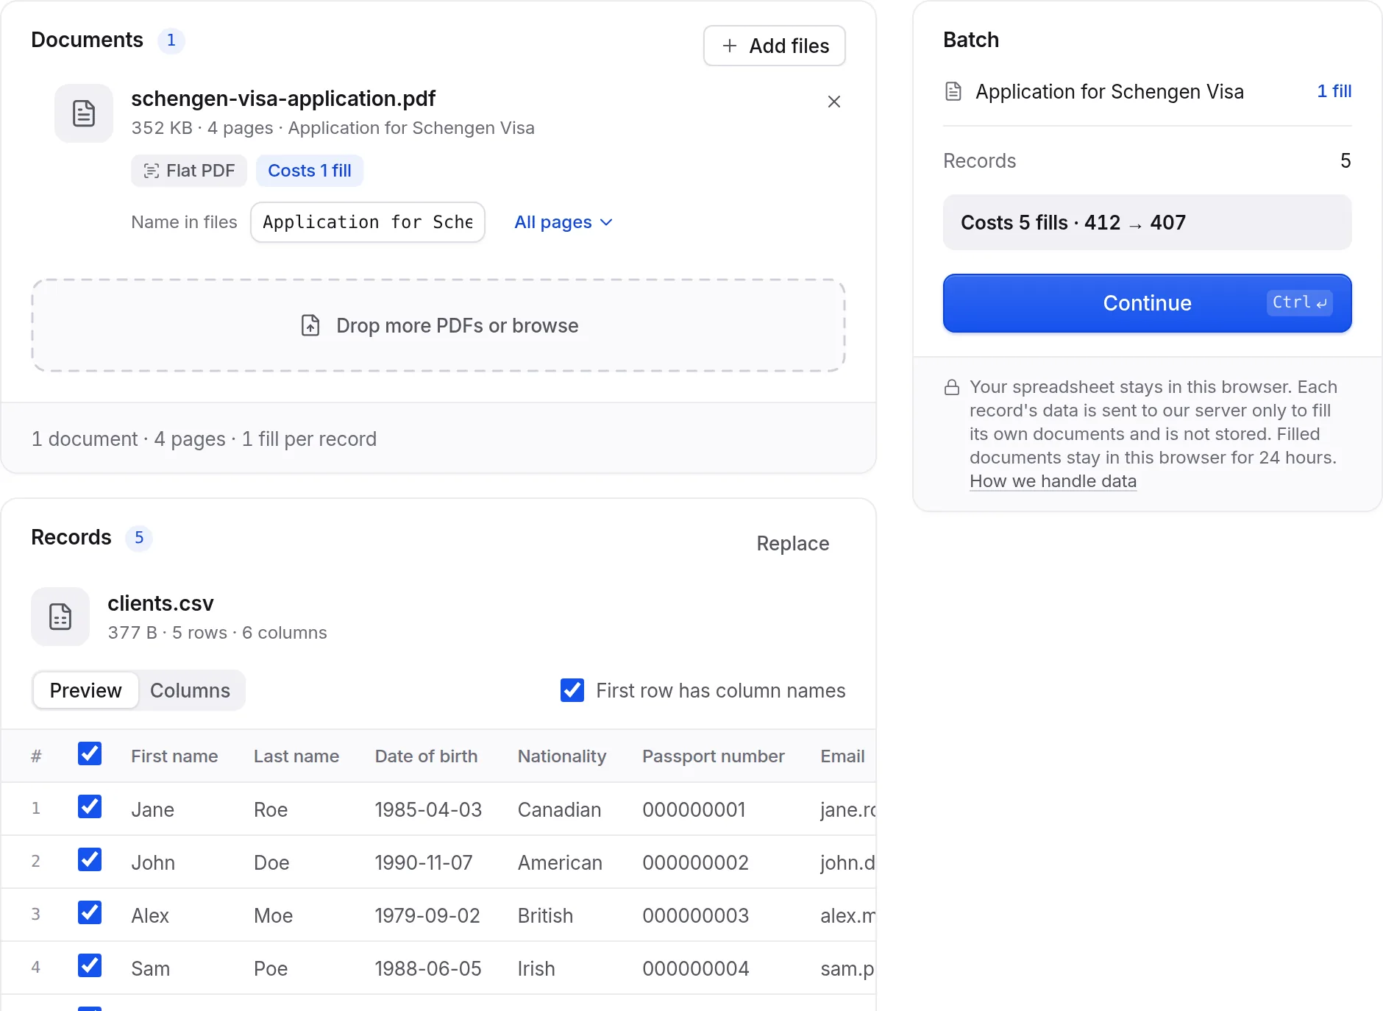Toggle First row has column names checkbox

(x=572, y=690)
